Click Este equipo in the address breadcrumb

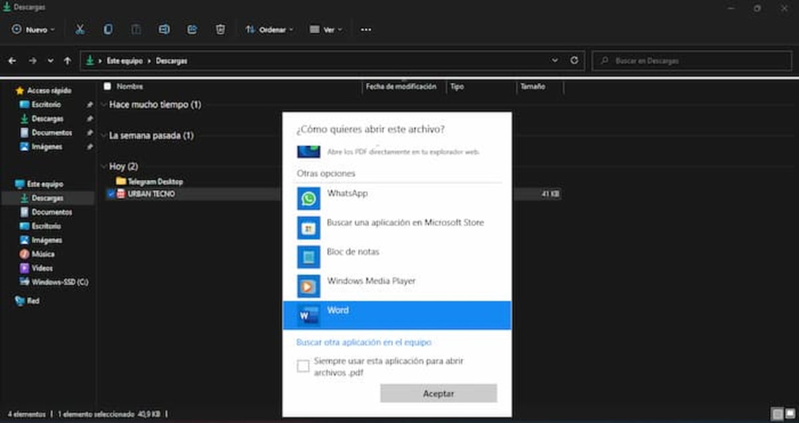pos(125,61)
